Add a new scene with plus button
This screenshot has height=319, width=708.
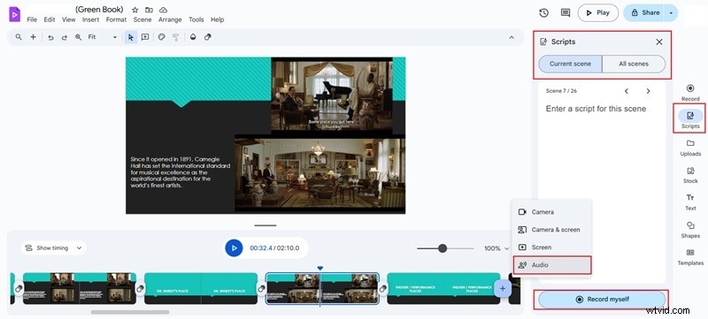click(503, 288)
